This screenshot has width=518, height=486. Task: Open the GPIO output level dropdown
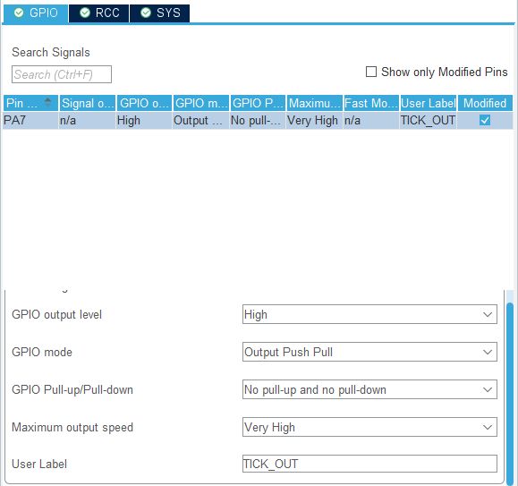pyautogui.click(x=369, y=314)
